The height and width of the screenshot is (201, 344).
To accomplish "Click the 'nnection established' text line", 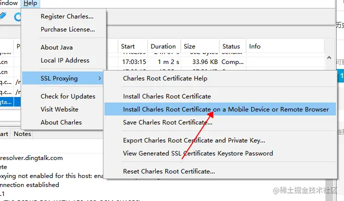I will pyautogui.click(x=30, y=185).
